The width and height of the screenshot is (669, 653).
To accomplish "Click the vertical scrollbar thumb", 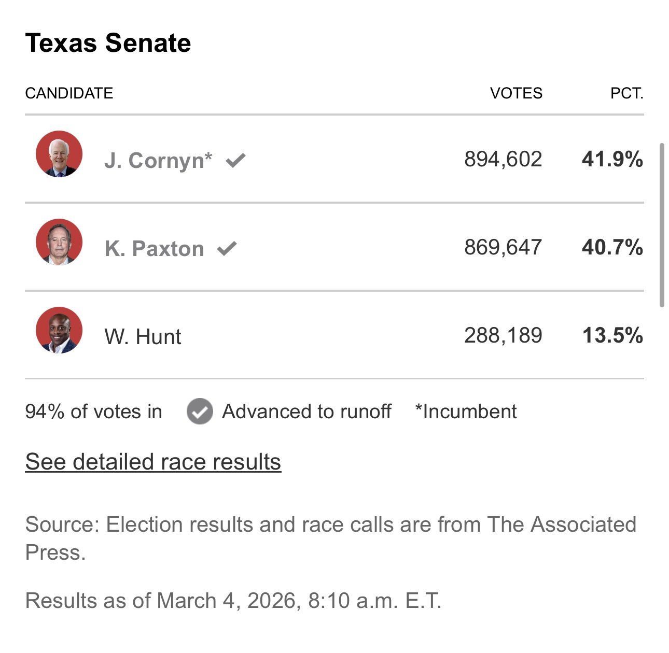I will pos(662,225).
